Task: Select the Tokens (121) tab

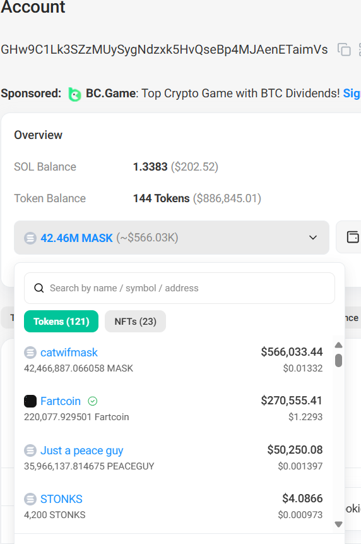Action: point(61,321)
